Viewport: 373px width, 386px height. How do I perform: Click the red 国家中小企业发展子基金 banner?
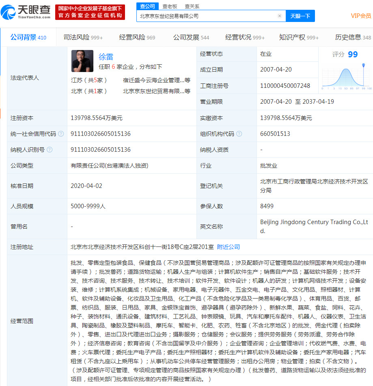(90, 12)
